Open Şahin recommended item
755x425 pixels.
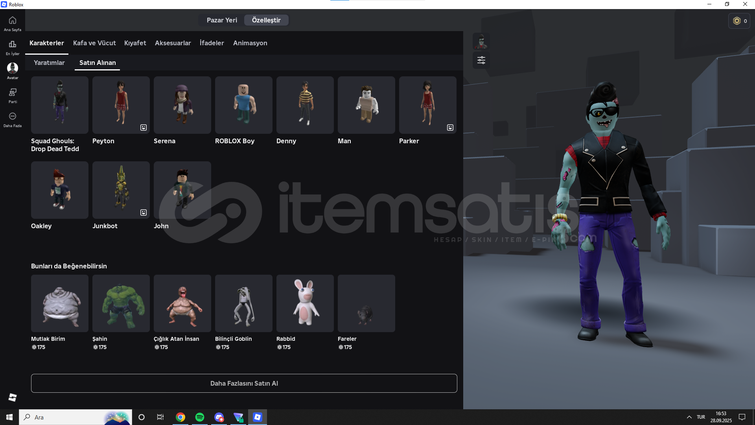(121, 303)
